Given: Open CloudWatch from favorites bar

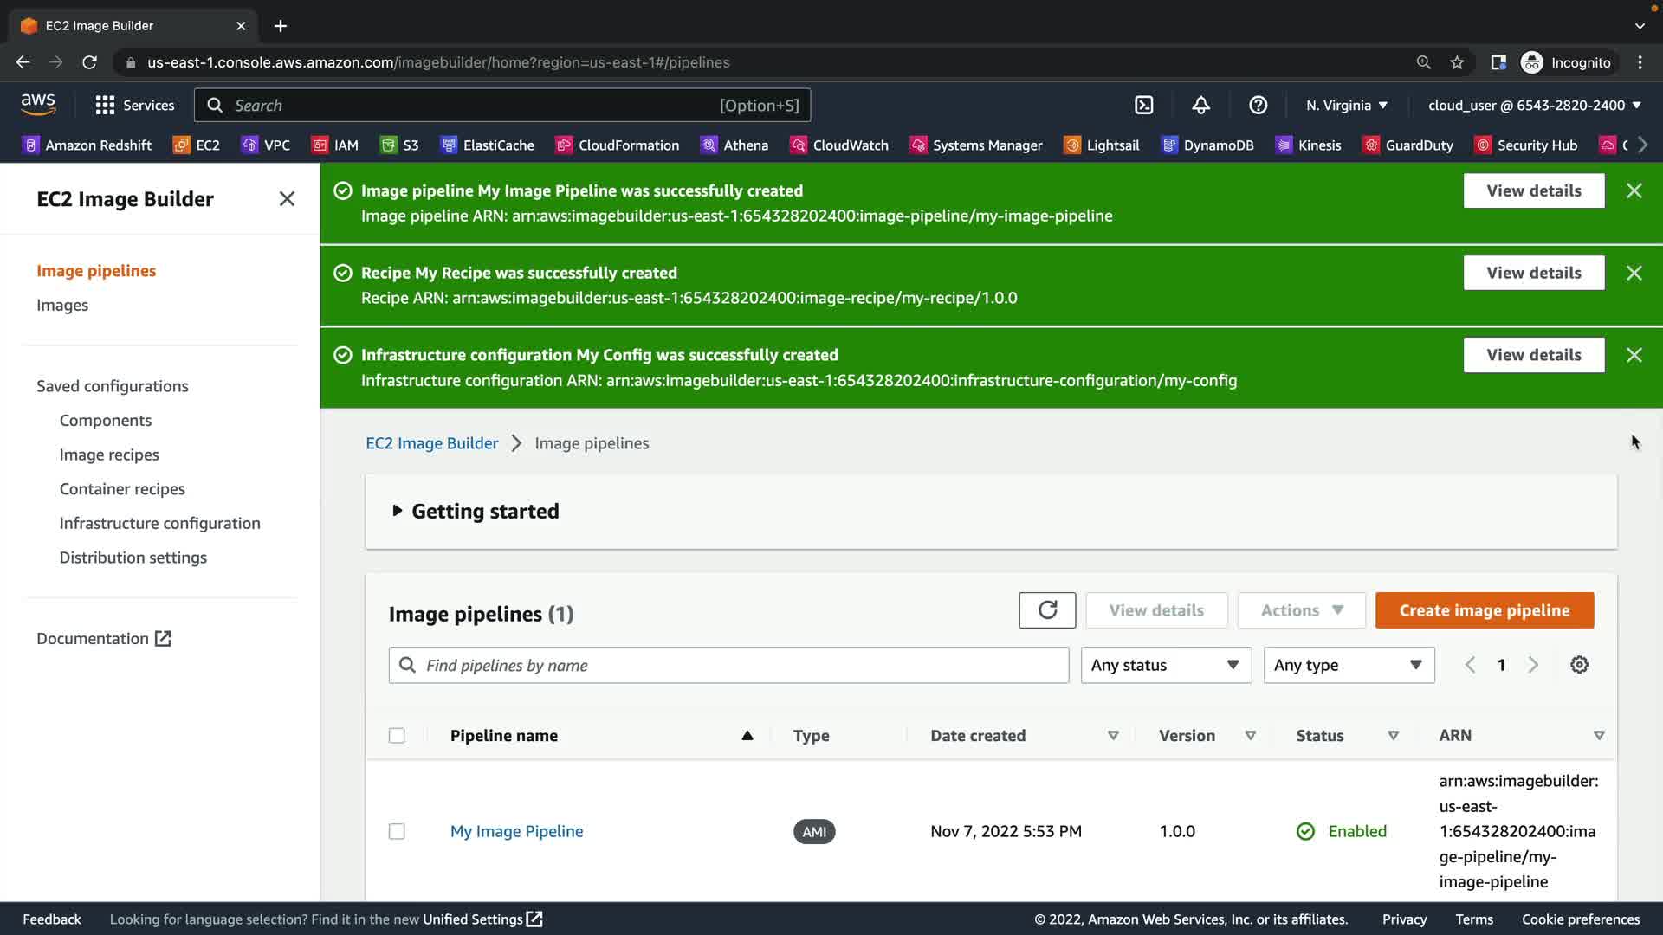Looking at the screenshot, I should coord(839,145).
